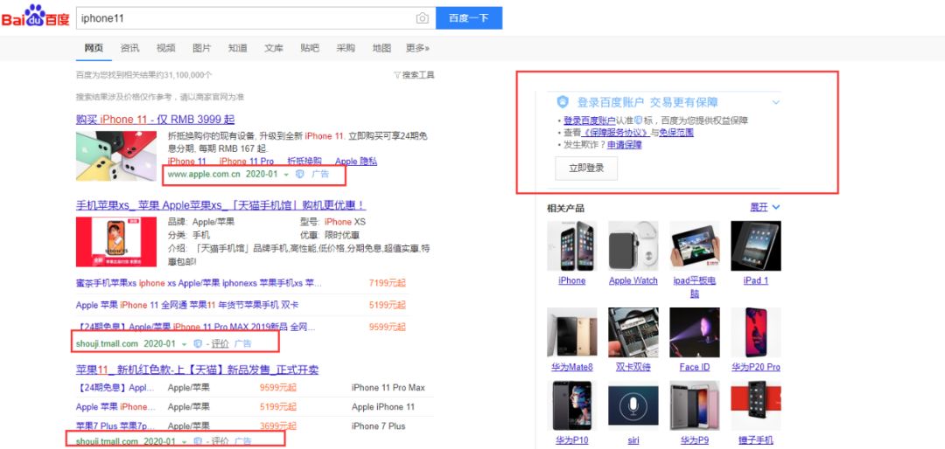This screenshot has height=449, width=945.
Task: Click the shield icon next to www.apple.com.cn
Action: click(300, 174)
